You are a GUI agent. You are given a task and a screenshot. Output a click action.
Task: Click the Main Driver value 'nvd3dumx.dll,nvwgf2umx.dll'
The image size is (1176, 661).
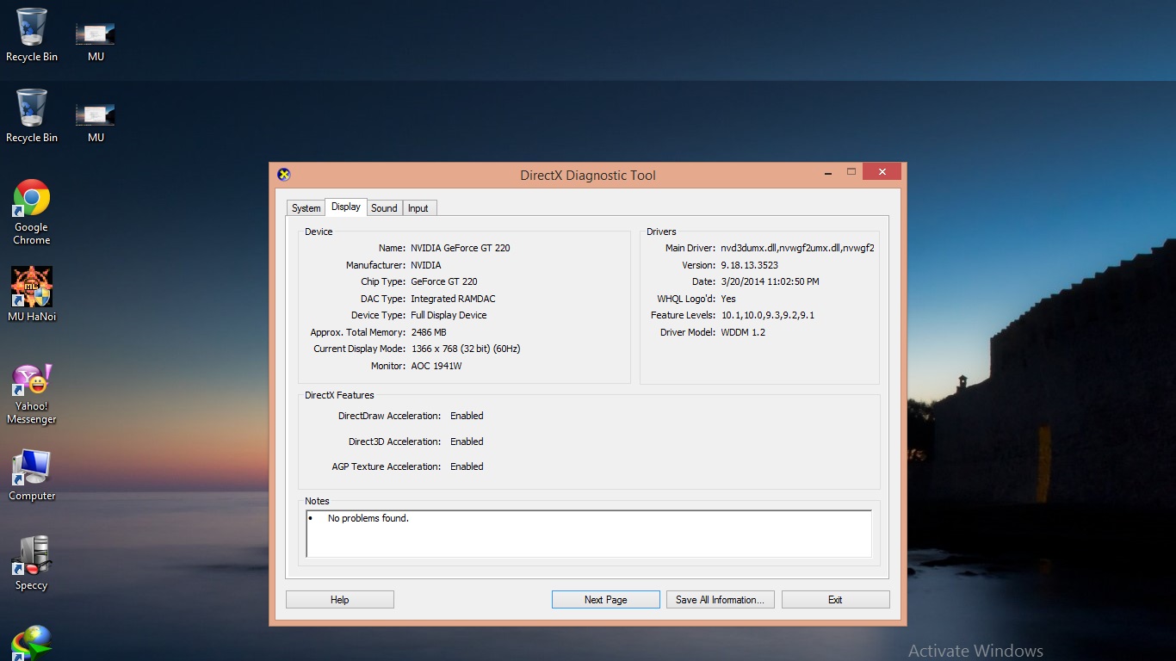tap(798, 248)
